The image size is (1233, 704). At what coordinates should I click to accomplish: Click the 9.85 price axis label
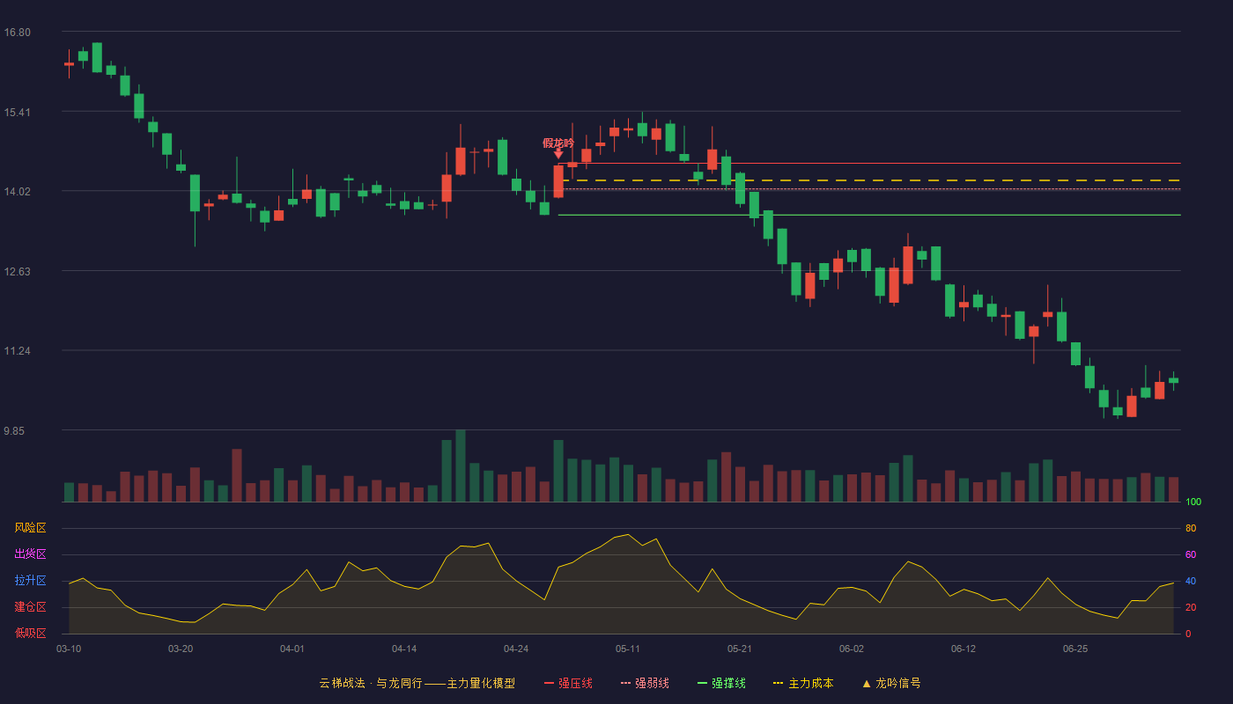click(x=17, y=431)
